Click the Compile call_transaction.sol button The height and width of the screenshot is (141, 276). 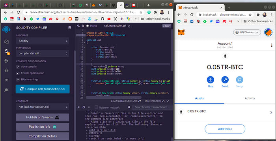click(x=43, y=89)
